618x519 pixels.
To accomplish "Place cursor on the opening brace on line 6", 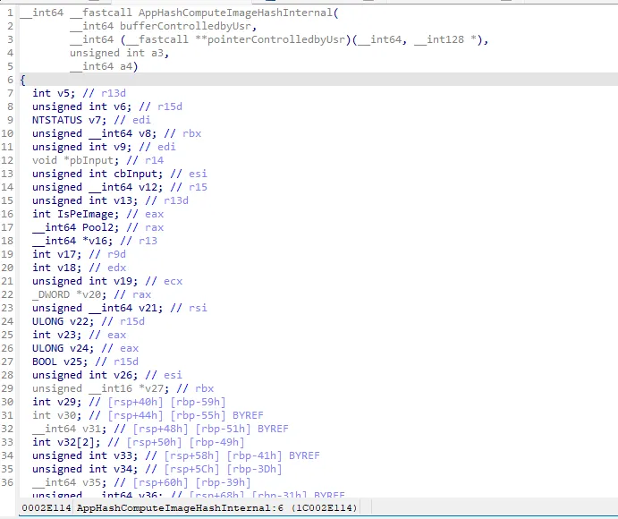I will 22,80.
